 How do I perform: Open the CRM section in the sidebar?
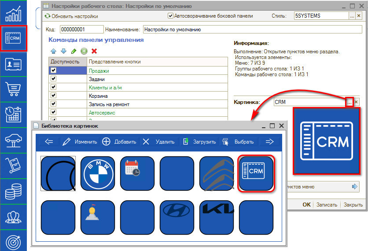click(x=14, y=39)
